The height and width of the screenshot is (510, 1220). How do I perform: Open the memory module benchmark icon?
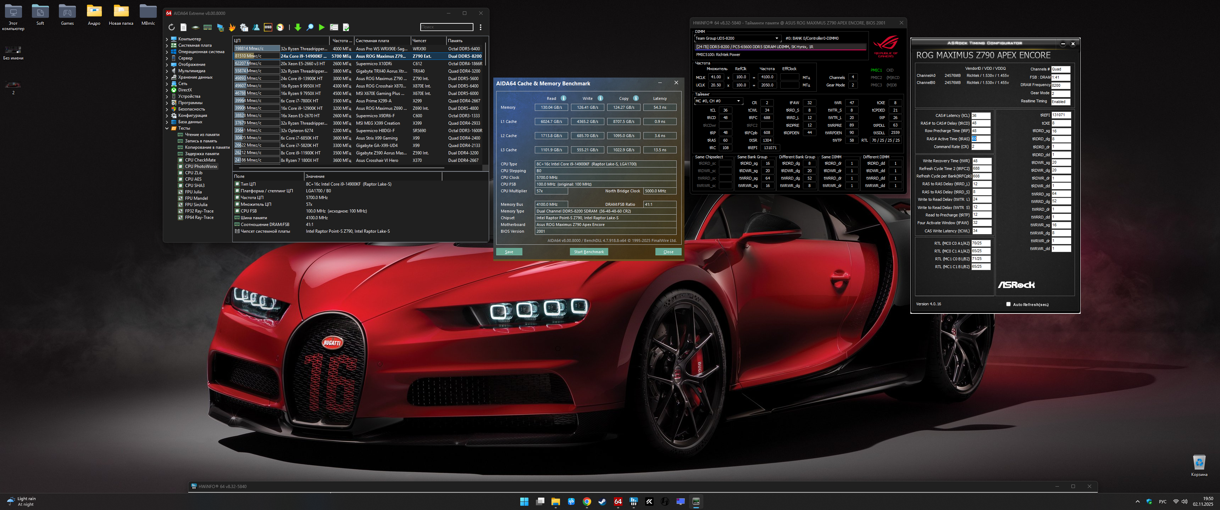click(x=207, y=27)
